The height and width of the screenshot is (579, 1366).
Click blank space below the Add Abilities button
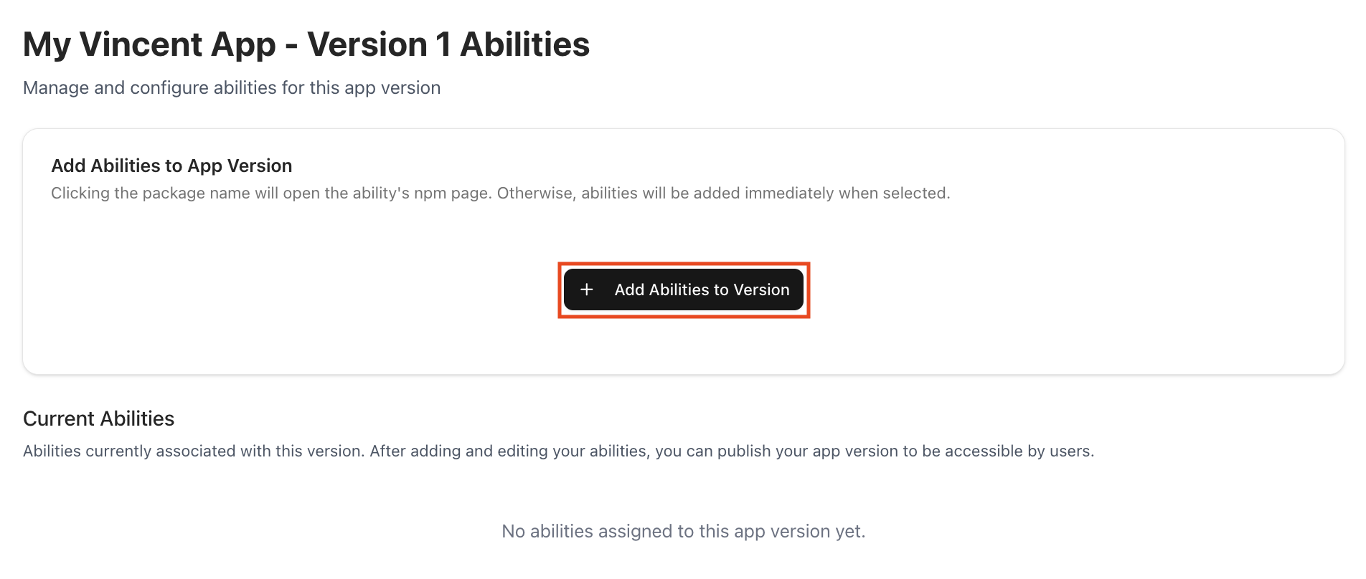[x=684, y=344]
